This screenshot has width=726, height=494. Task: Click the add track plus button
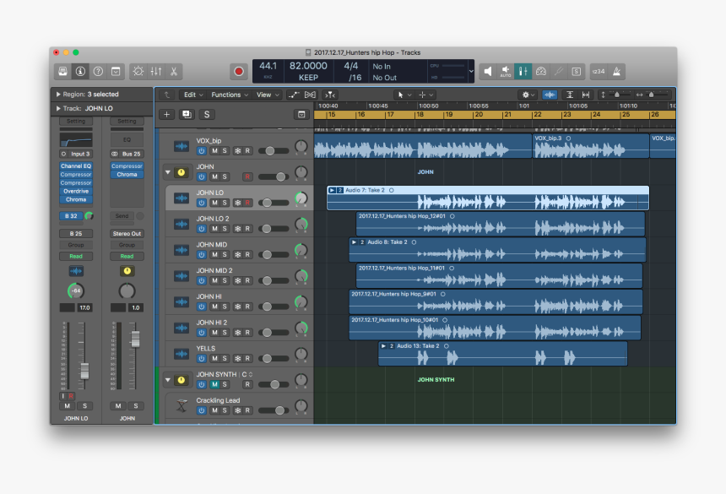coord(166,114)
